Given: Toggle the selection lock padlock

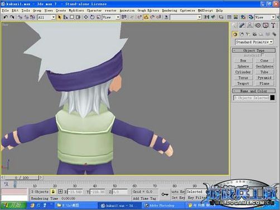Looking at the screenshot, I should (53, 192).
